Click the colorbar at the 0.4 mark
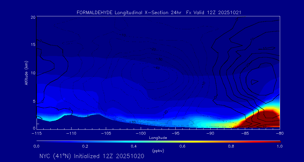 (x=134, y=141)
